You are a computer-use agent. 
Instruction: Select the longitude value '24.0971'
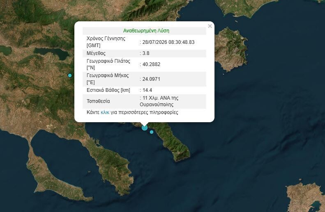coord(151,79)
